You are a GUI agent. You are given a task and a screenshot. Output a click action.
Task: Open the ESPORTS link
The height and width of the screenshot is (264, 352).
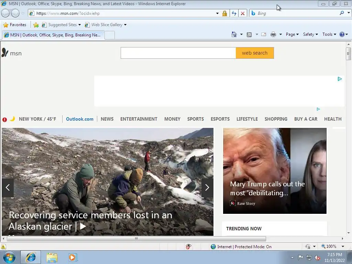[x=220, y=119]
